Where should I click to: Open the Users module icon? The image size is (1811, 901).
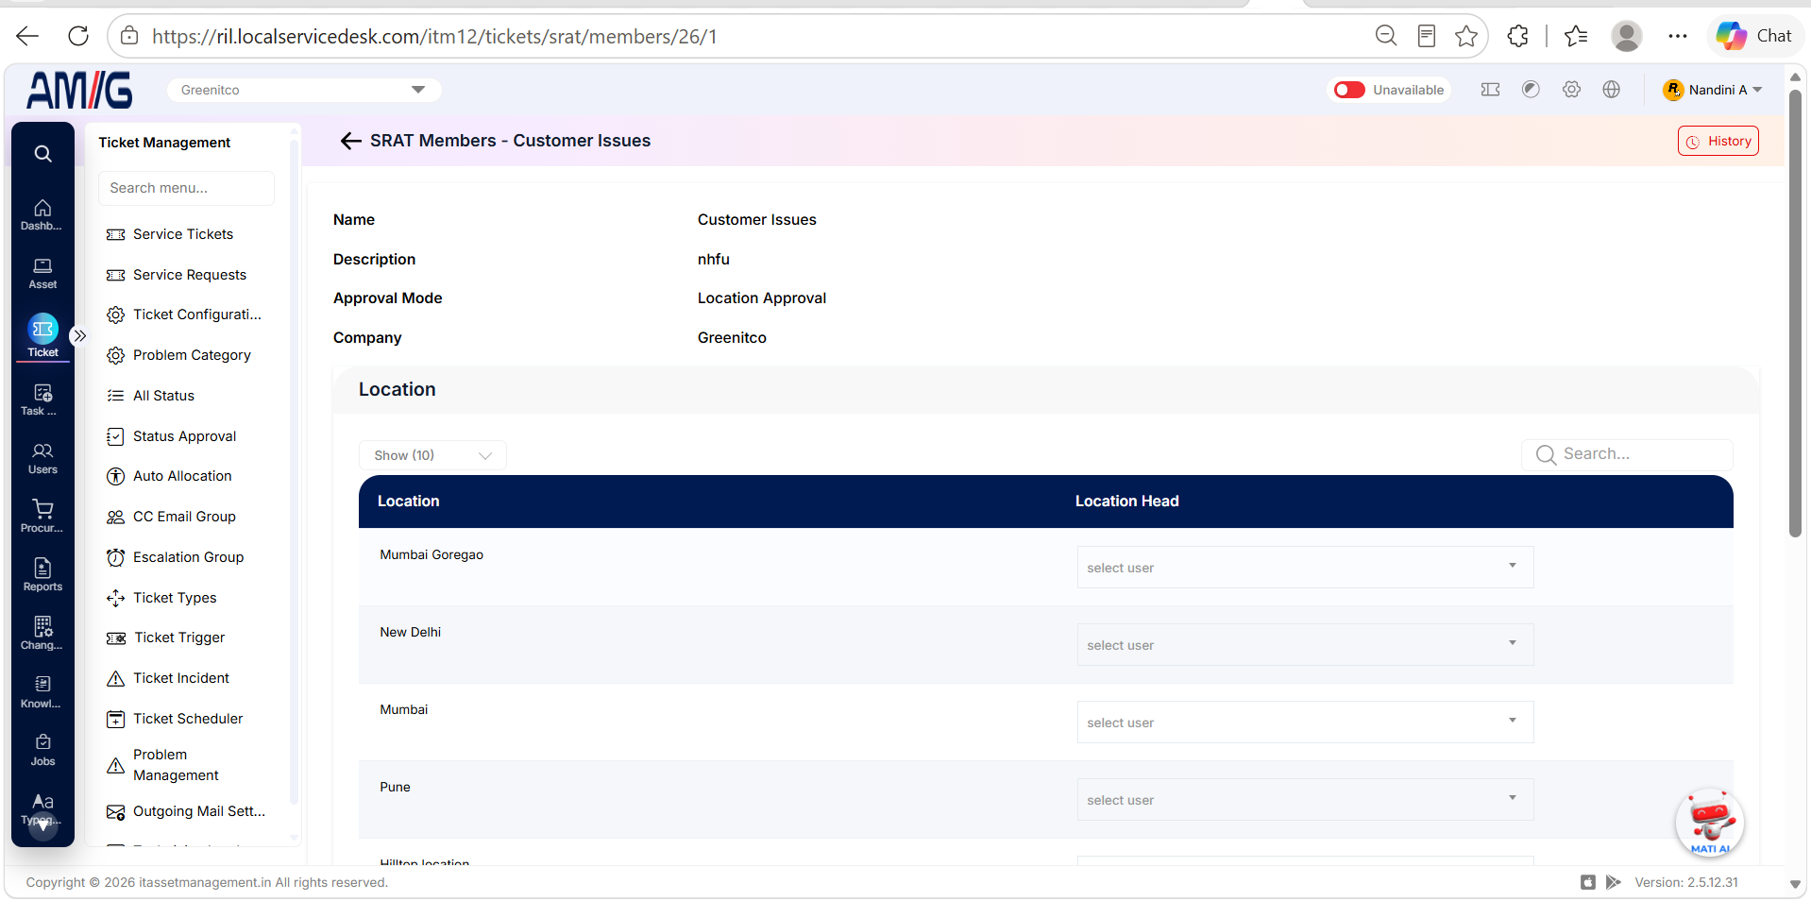[42, 459]
